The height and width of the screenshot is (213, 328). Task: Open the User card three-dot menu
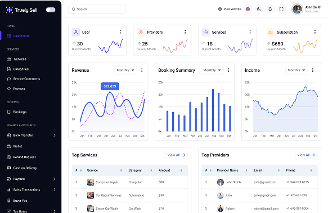pyautogui.click(x=120, y=32)
